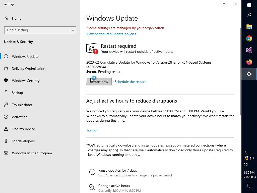Click the Backup arrow icon

6,92
